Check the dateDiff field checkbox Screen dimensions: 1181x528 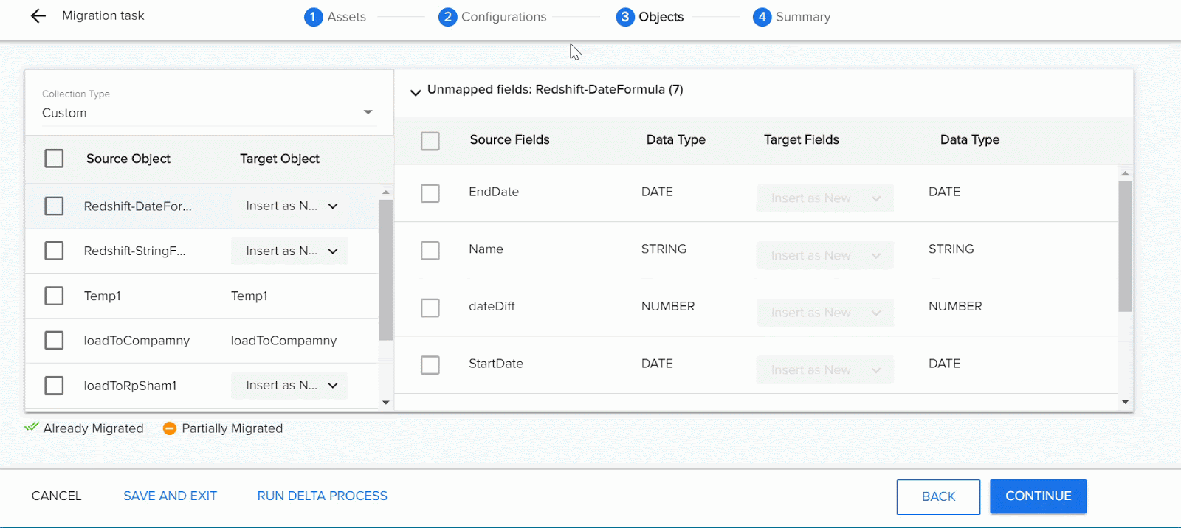click(x=430, y=308)
